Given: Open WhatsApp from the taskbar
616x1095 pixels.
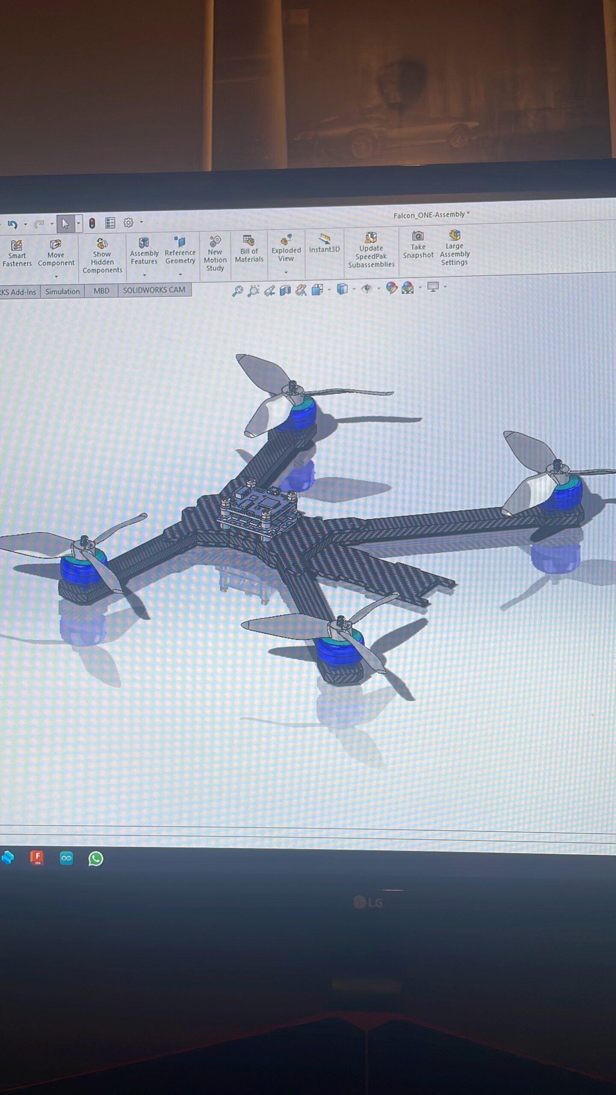Looking at the screenshot, I should point(96,858).
